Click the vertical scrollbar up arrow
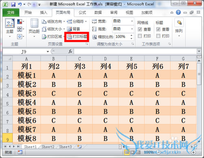The height and width of the screenshot is (158, 204). [199, 61]
